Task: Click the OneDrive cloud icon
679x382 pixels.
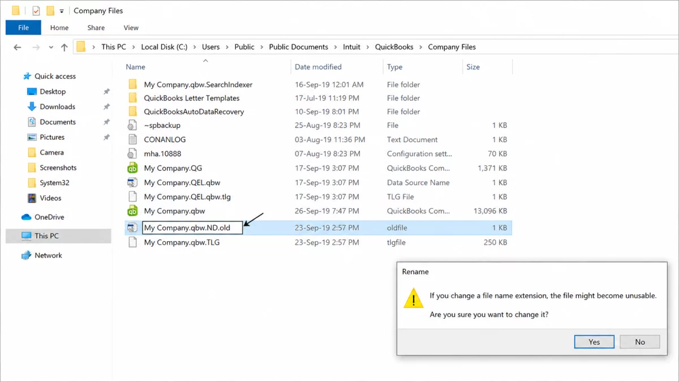Action: pos(26,217)
